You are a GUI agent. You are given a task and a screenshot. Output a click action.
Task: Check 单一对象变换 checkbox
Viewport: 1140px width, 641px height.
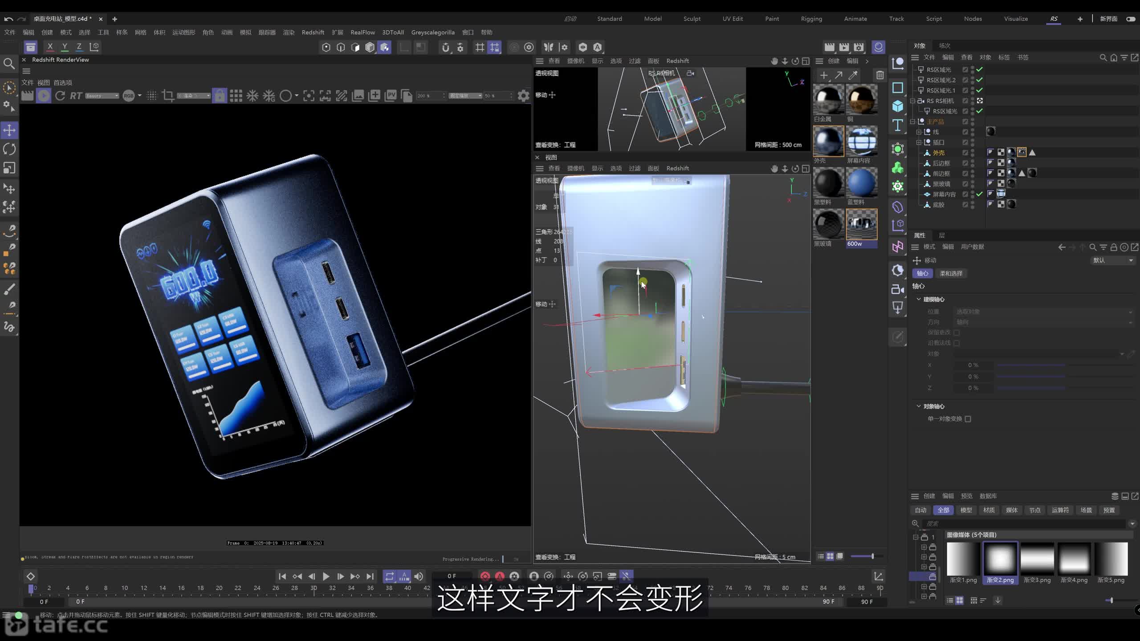[968, 419]
